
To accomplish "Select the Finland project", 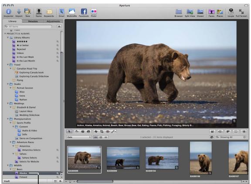I will (x=31, y=177).
